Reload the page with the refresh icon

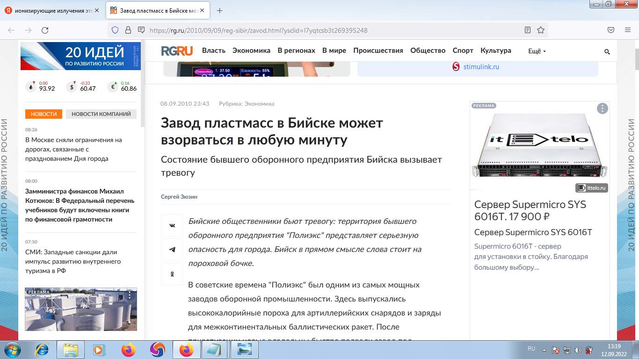(45, 30)
